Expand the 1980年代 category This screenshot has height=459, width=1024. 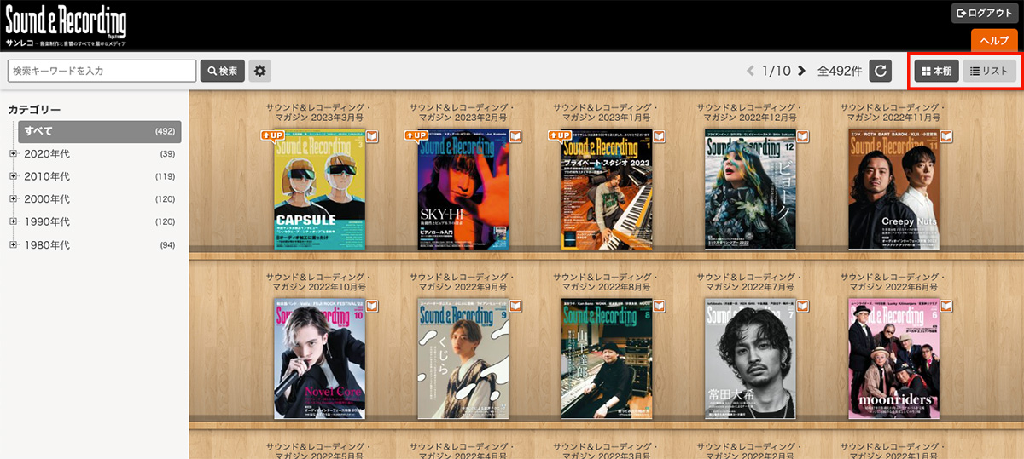coord(13,245)
